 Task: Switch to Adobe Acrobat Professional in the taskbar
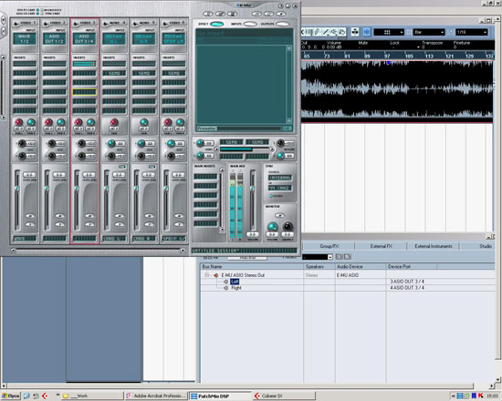click(155, 396)
